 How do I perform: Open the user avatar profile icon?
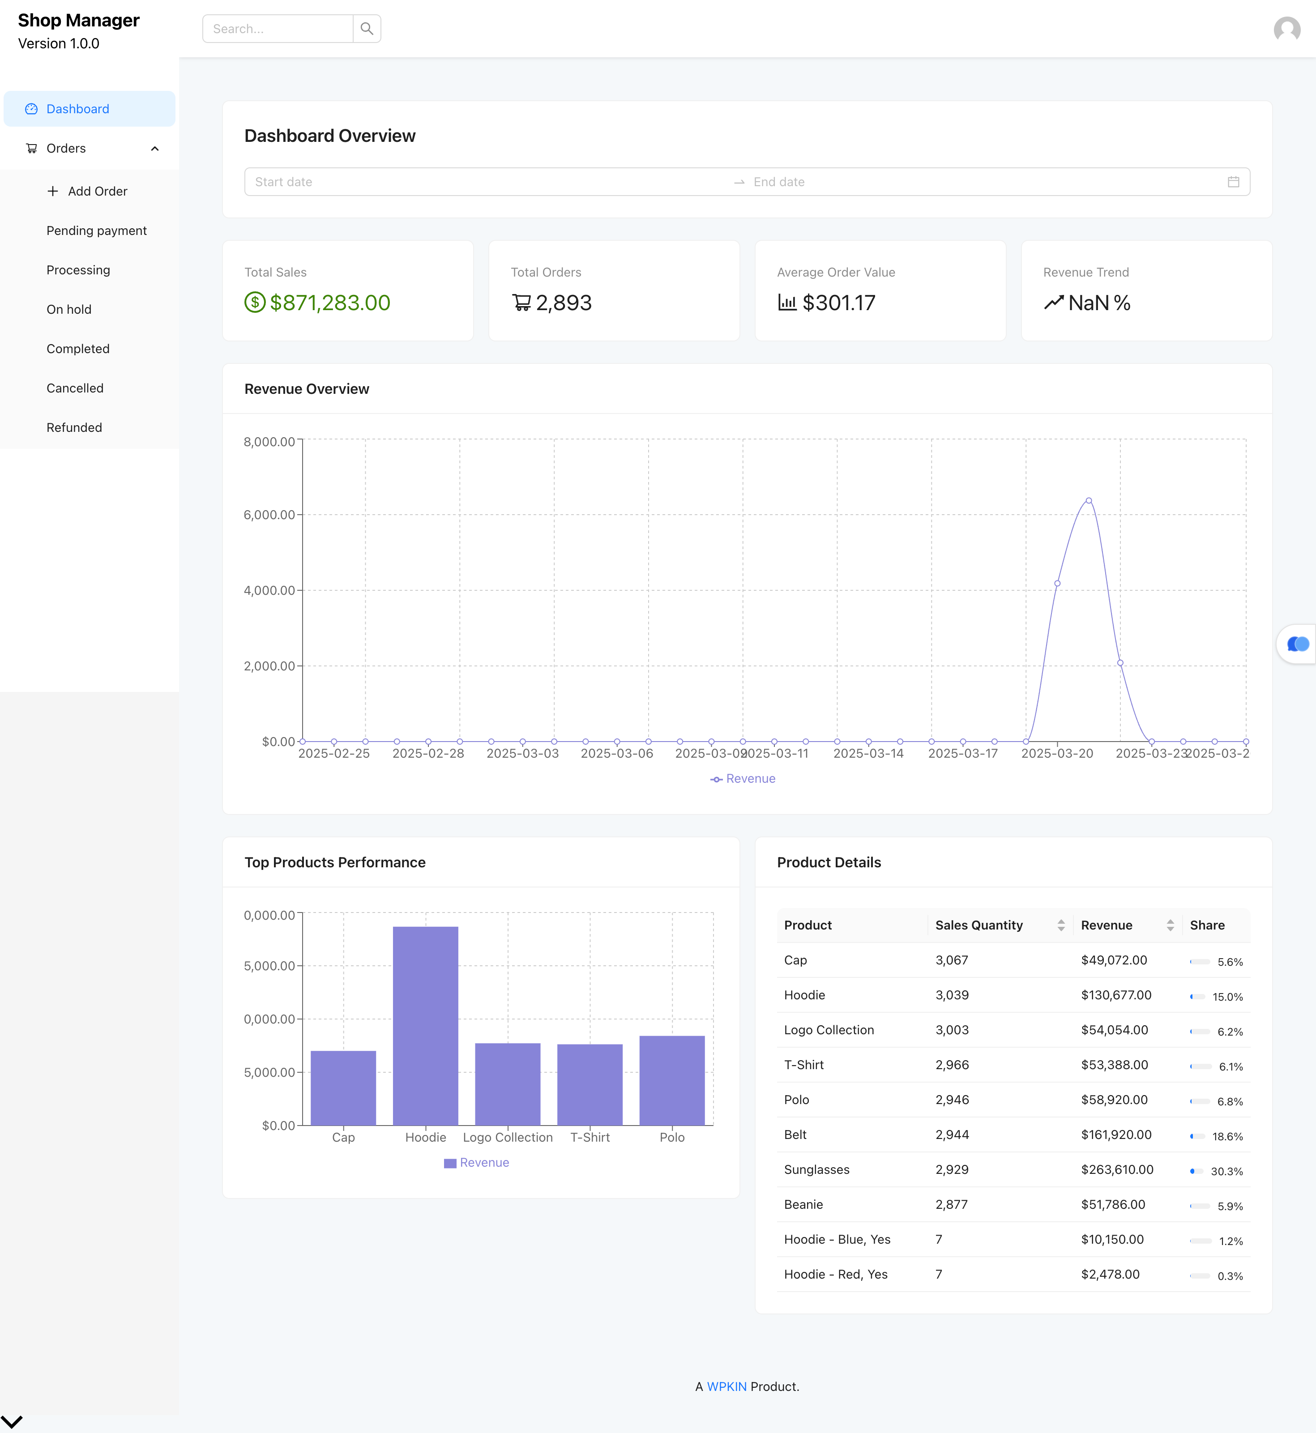click(x=1286, y=29)
